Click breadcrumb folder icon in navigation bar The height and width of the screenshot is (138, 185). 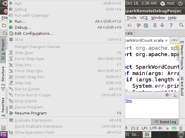click(x=5, y=33)
